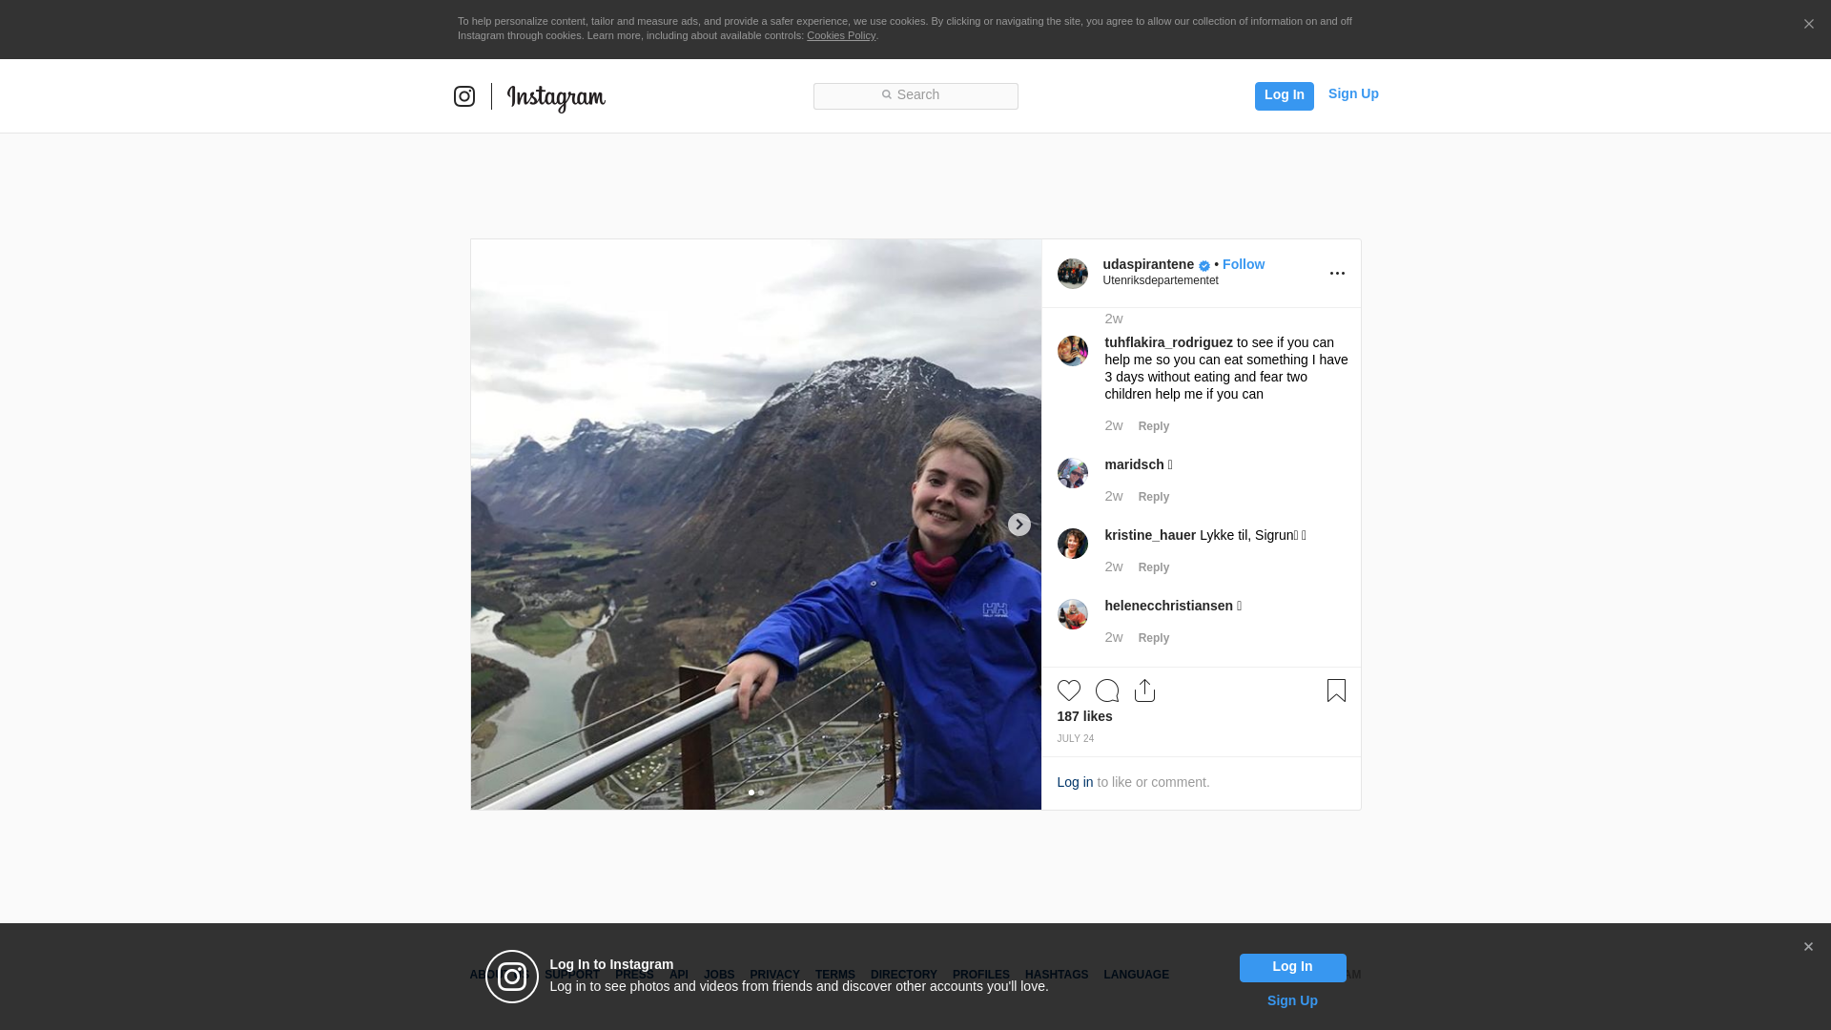
Task: Click the Sign Up link in header
Action: (1353, 93)
